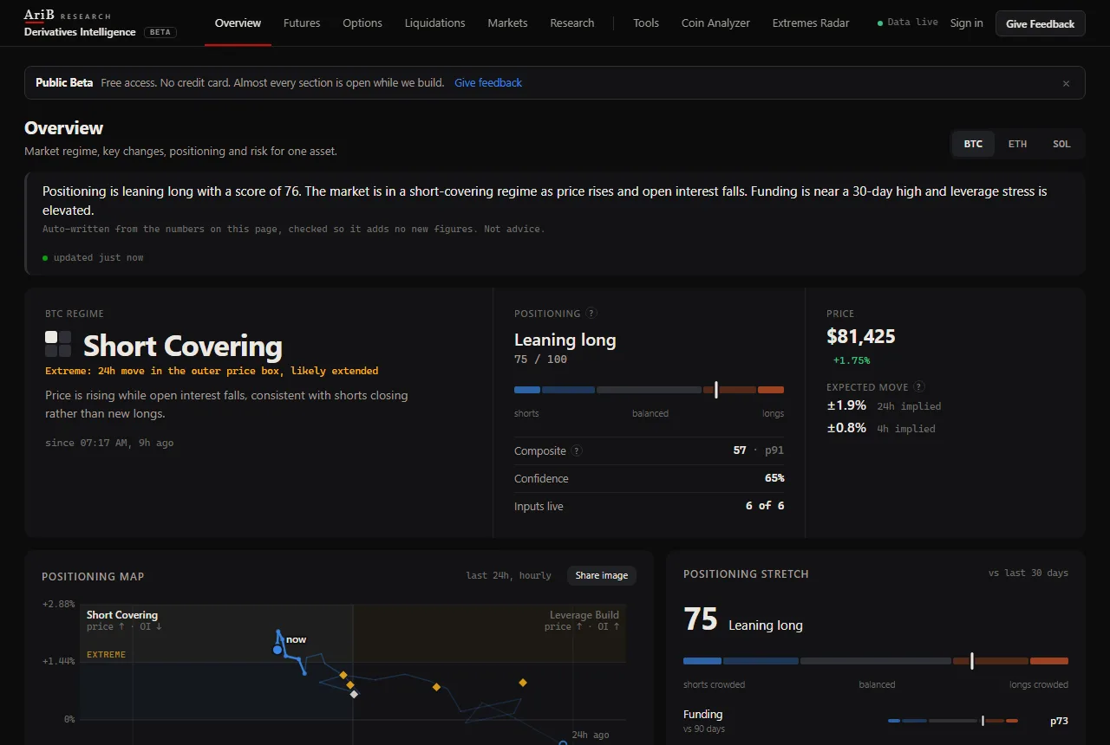Switch asset to SOL
This screenshot has width=1110, height=745.
click(x=1061, y=144)
